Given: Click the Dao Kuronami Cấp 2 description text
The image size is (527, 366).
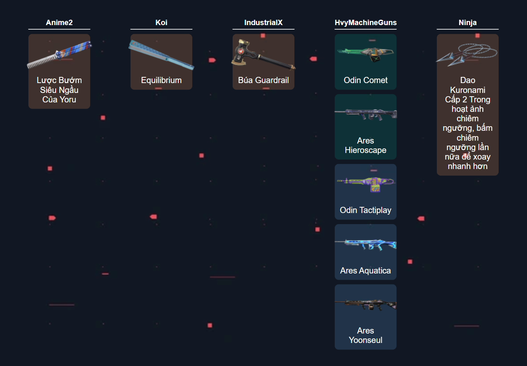Looking at the screenshot, I should [468, 123].
